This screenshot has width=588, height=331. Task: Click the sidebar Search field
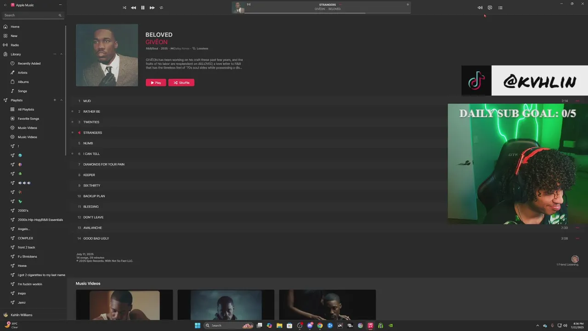coord(33,15)
